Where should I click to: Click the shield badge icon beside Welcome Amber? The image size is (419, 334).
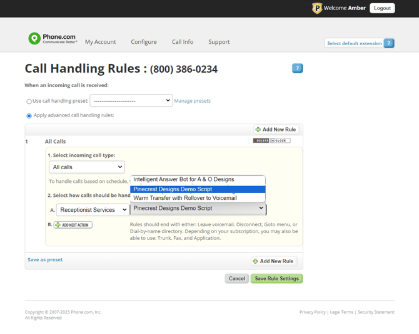317,8
